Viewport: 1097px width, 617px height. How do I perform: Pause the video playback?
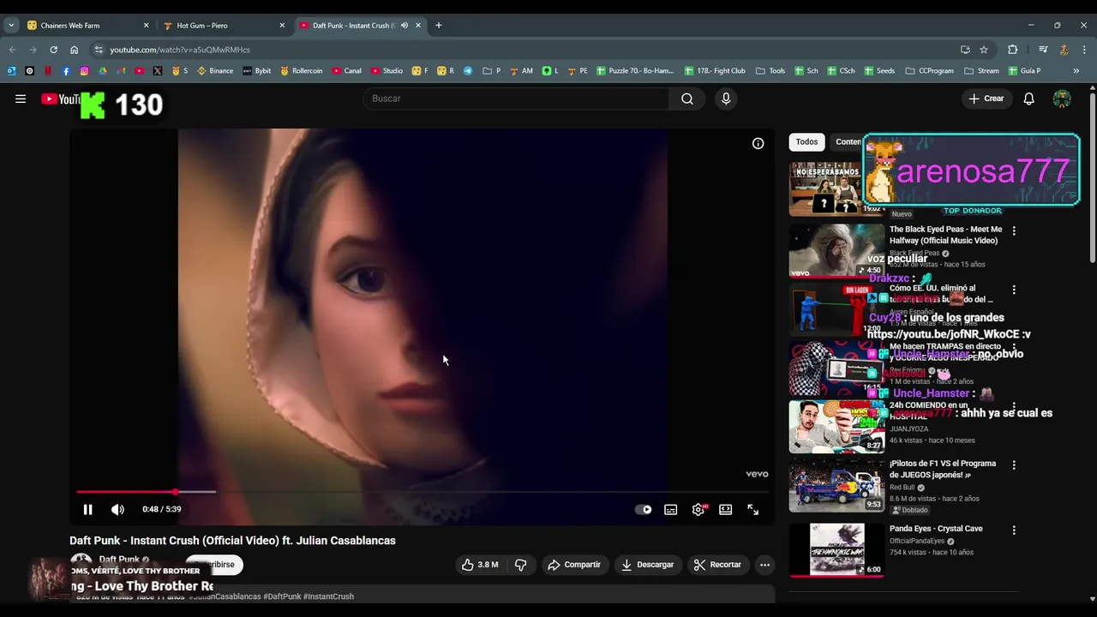(87, 509)
